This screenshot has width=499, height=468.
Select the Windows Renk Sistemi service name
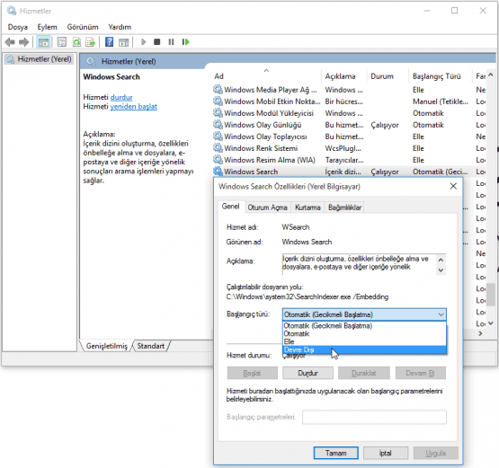pos(261,148)
